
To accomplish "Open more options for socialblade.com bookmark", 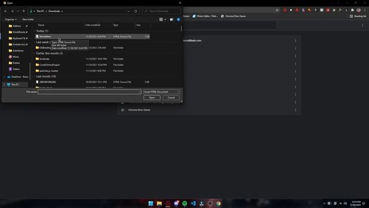I will point(296,41).
